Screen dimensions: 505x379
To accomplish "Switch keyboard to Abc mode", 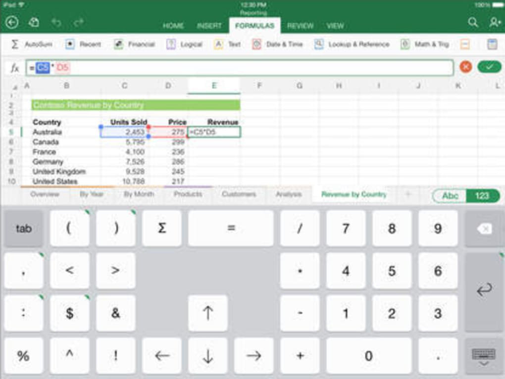I will point(450,195).
